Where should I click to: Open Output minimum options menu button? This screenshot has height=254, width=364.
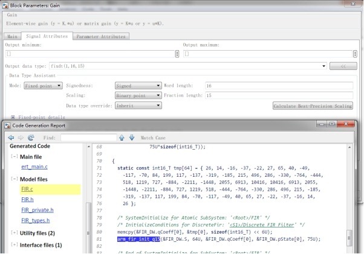click(177, 54)
